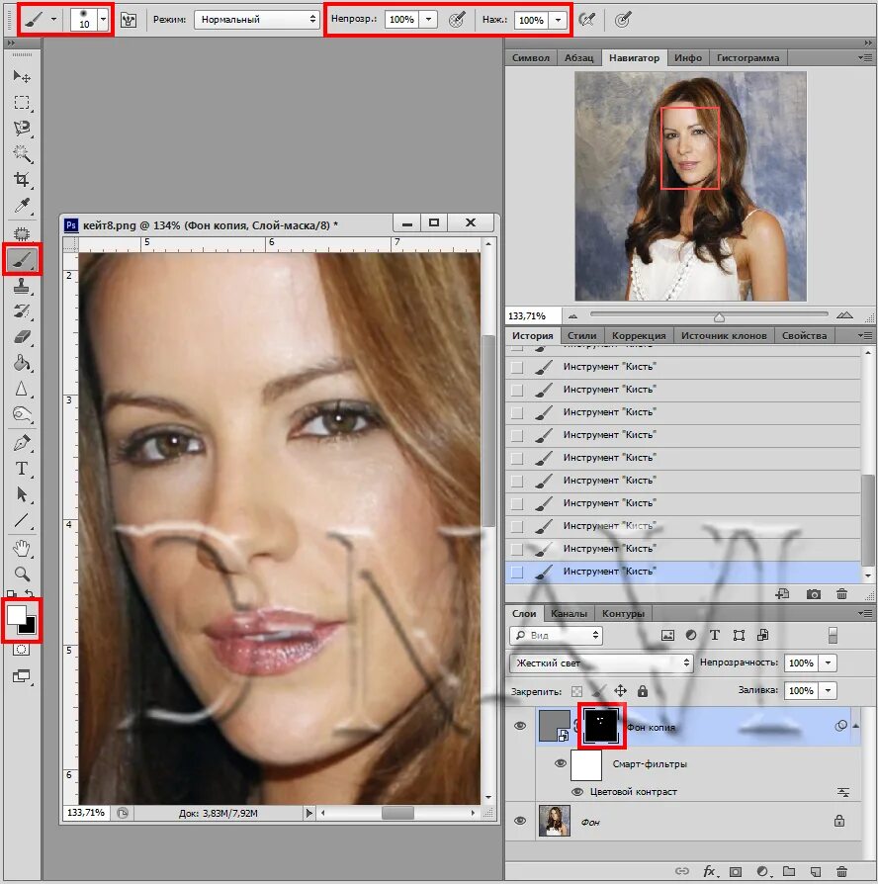The width and height of the screenshot is (878, 884).
Task: Select the Brush tool in toolbox
Action: click(22, 260)
